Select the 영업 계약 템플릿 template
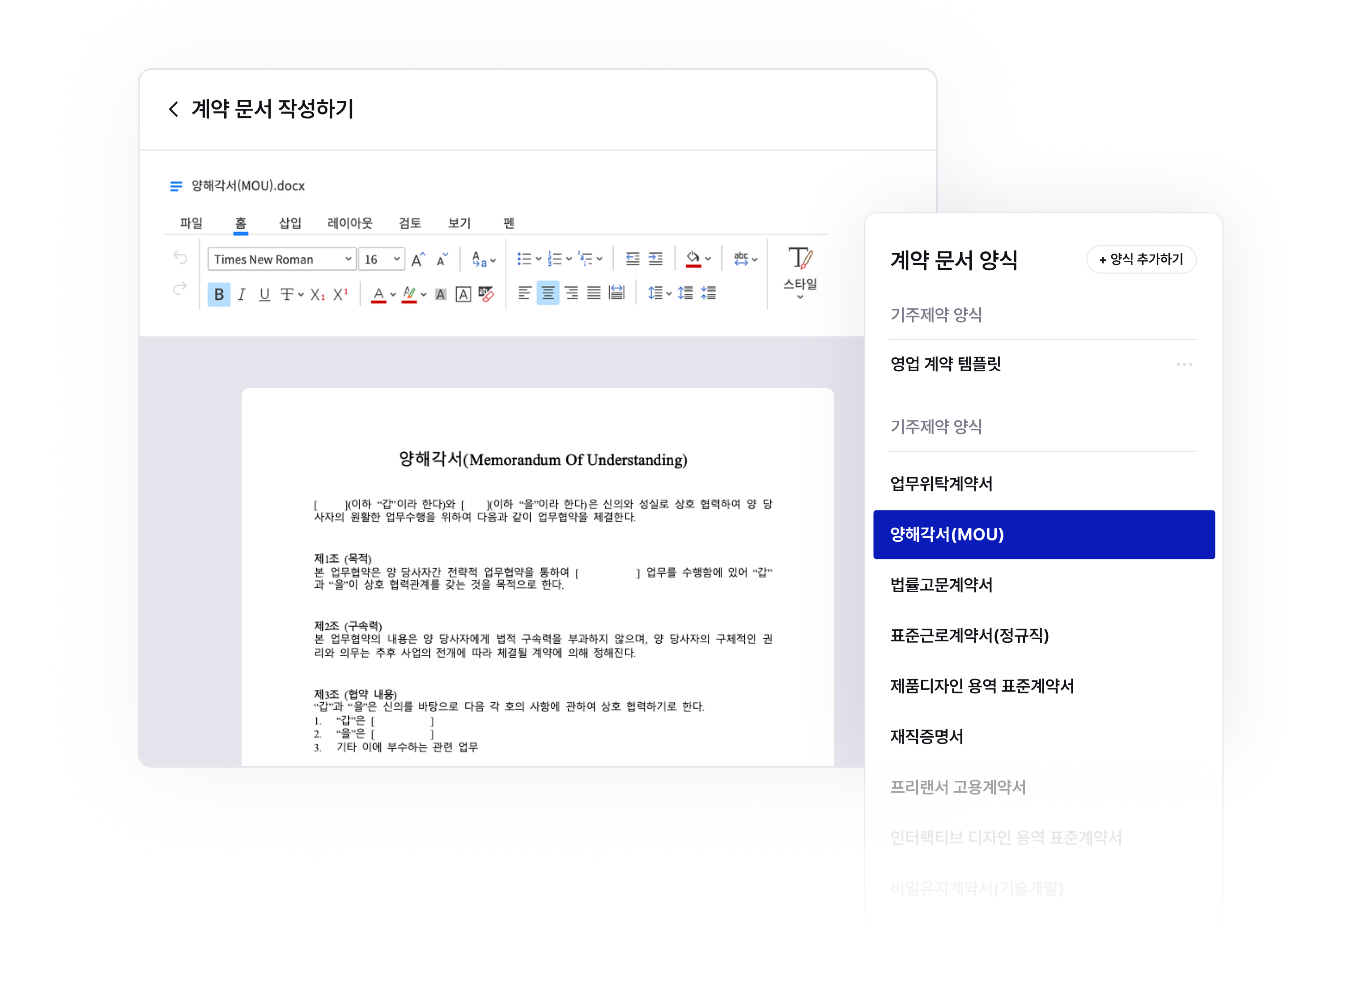Viewport: 1360px width, 1002px height. point(945,364)
